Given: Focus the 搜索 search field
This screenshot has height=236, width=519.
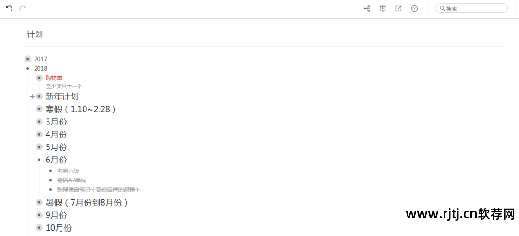Looking at the screenshot, I should (472, 9).
